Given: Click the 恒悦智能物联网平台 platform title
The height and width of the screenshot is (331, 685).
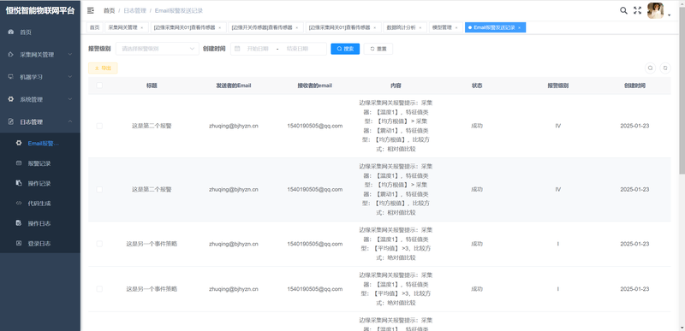Looking at the screenshot, I should click(x=39, y=11).
